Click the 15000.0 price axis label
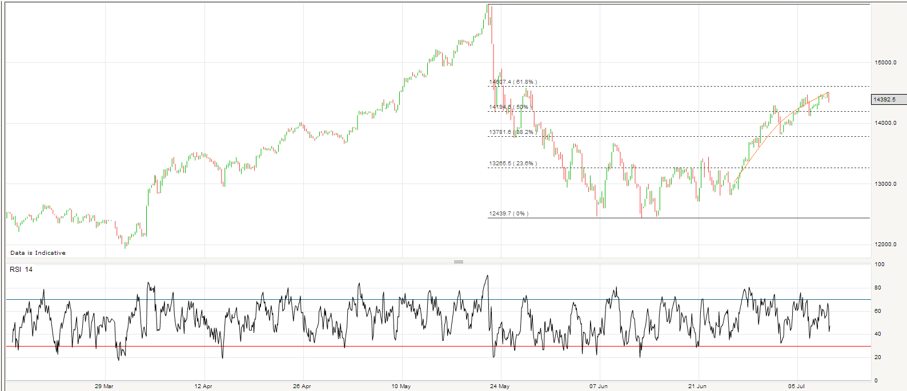The image size is (907, 391). click(885, 63)
